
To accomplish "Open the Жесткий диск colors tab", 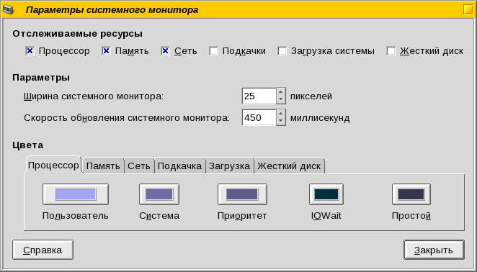I will coord(289,166).
